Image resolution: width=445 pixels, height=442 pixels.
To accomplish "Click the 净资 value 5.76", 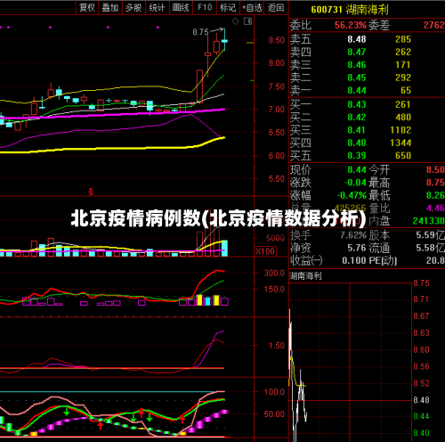I will tap(357, 248).
